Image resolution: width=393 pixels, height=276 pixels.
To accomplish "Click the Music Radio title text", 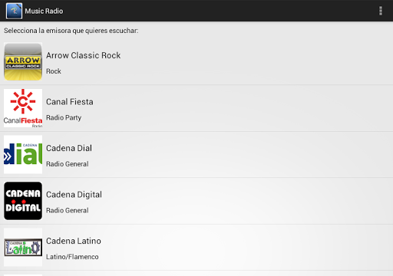I will click(x=44, y=11).
